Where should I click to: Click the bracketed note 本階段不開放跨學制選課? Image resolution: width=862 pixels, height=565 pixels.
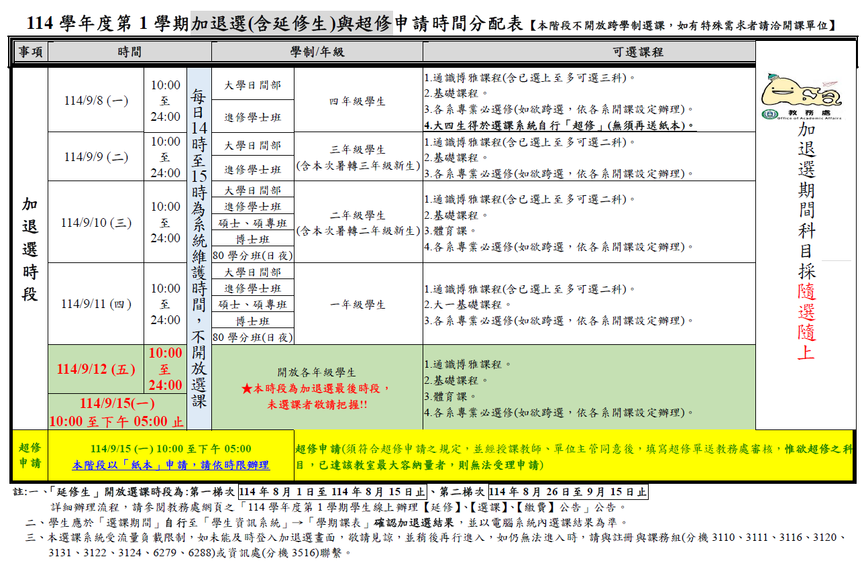click(x=682, y=25)
